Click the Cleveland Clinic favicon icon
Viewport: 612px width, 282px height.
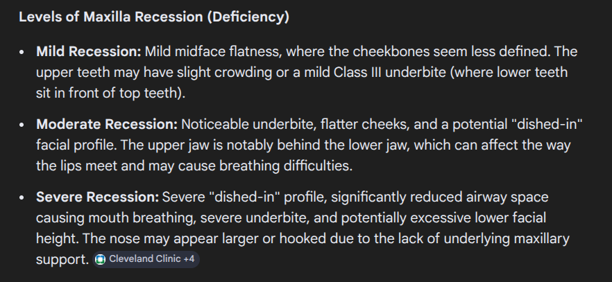point(101,259)
